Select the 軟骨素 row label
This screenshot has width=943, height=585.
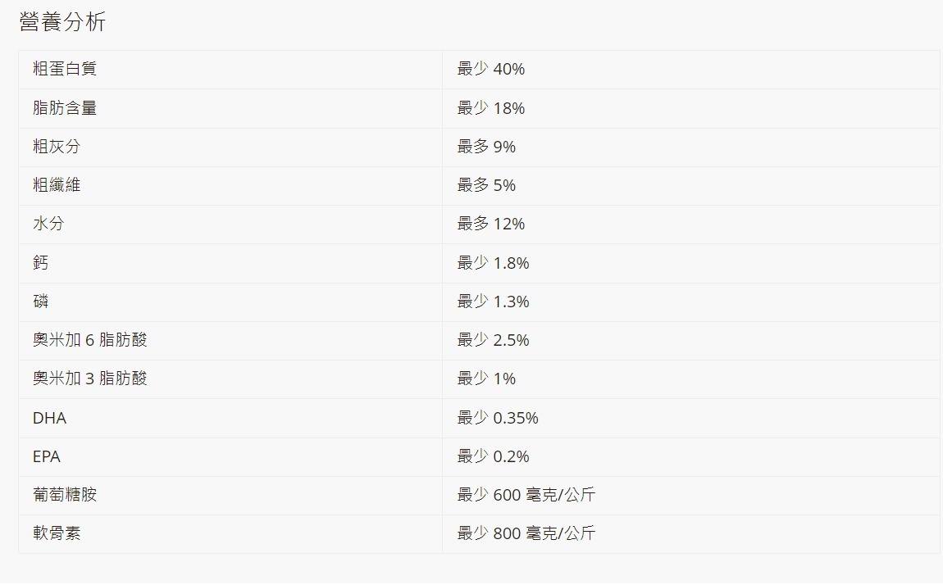click(x=57, y=533)
